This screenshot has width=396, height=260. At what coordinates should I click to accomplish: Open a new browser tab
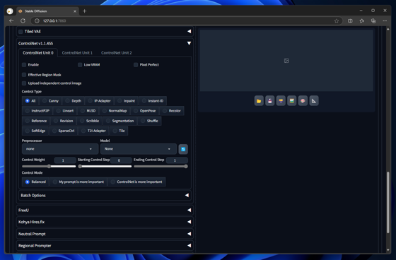click(x=85, y=11)
